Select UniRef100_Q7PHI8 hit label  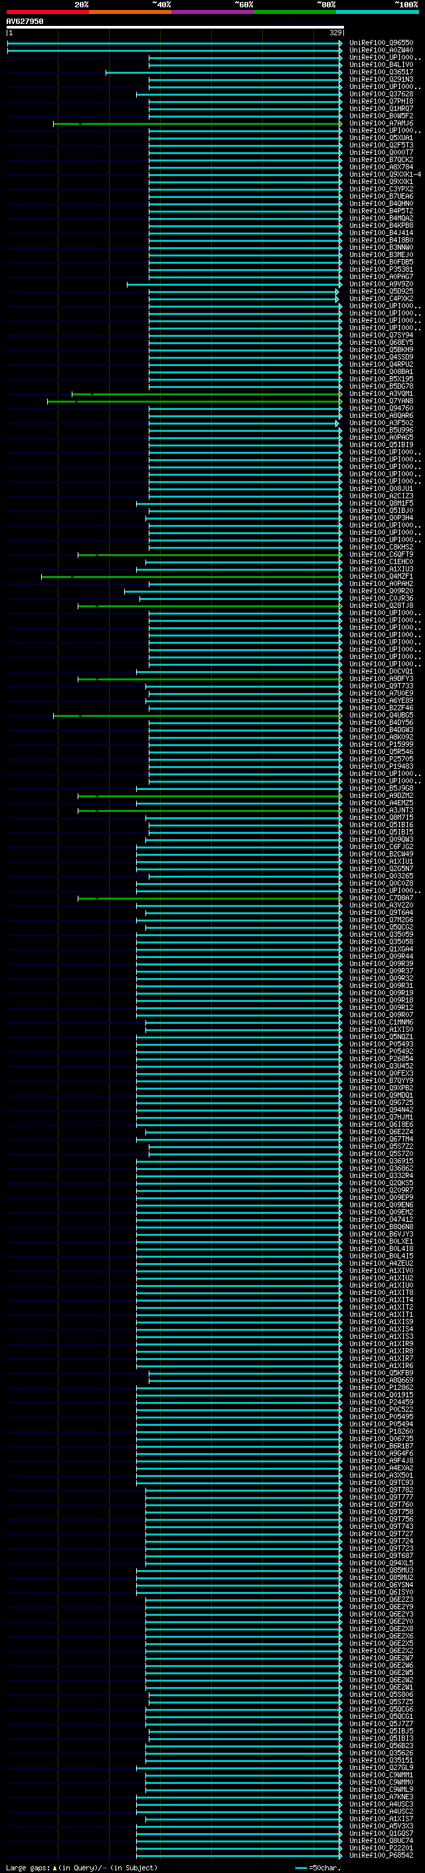(x=381, y=101)
